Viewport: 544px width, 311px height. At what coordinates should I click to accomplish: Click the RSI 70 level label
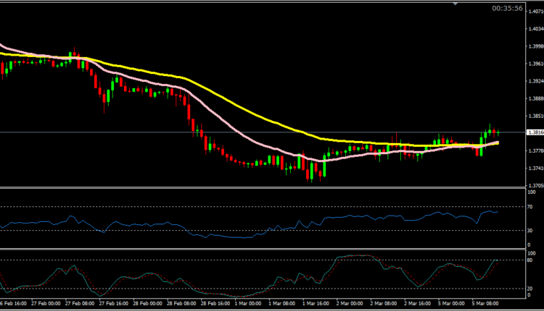tap(529, 207)
